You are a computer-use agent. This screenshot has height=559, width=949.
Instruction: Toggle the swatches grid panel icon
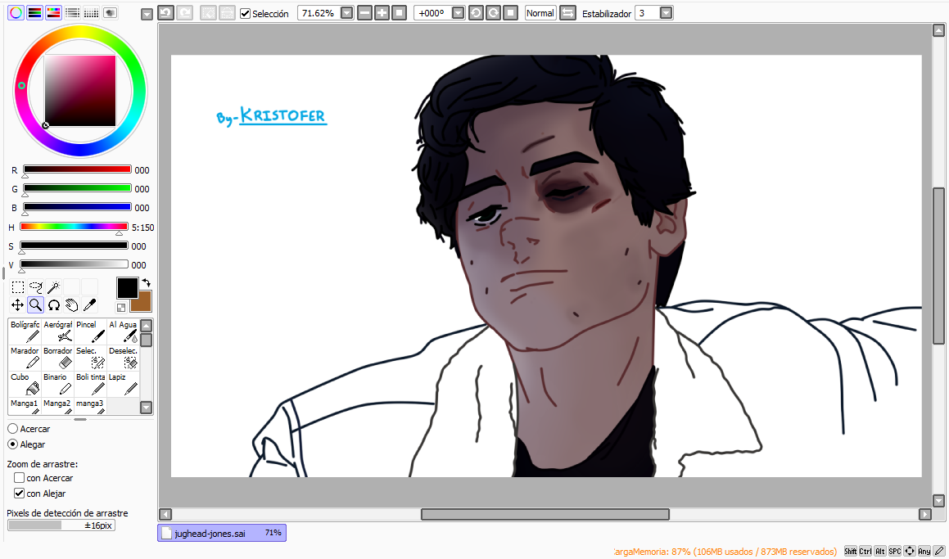point(91,13)
